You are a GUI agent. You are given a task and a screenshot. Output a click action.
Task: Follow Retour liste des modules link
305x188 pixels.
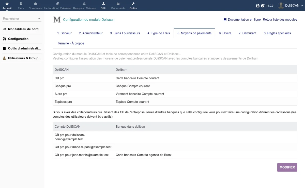pos(280,19)
